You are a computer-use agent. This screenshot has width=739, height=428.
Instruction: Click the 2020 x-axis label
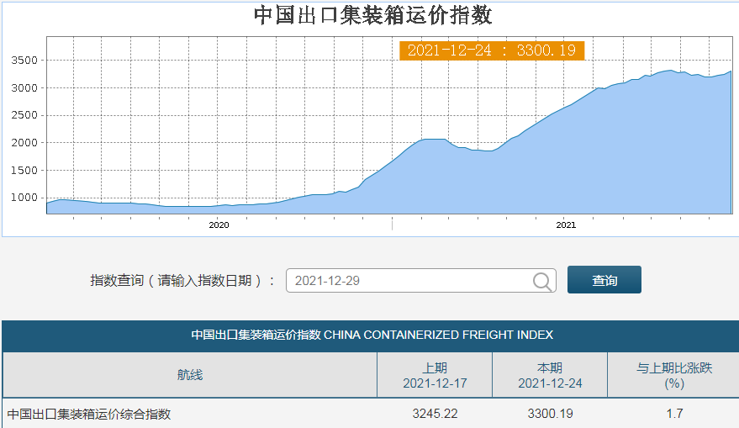coord(219,225)
